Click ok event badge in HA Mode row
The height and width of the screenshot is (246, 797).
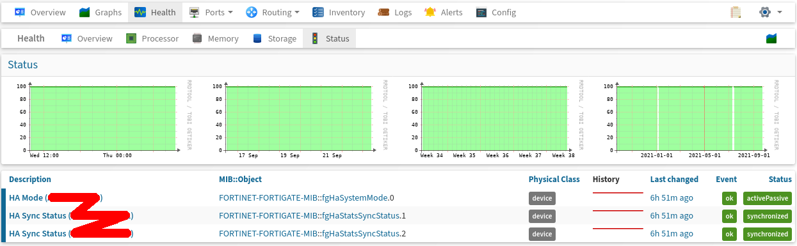[x=729, y=198]
